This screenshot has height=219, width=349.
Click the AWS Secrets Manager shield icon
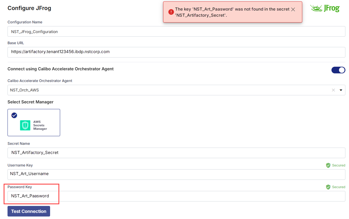(x=25, y=125)
